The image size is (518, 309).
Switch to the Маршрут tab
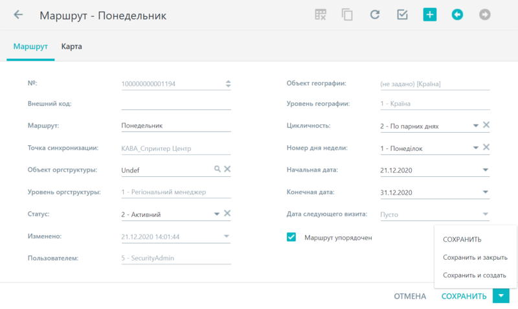tap(30, 47)
